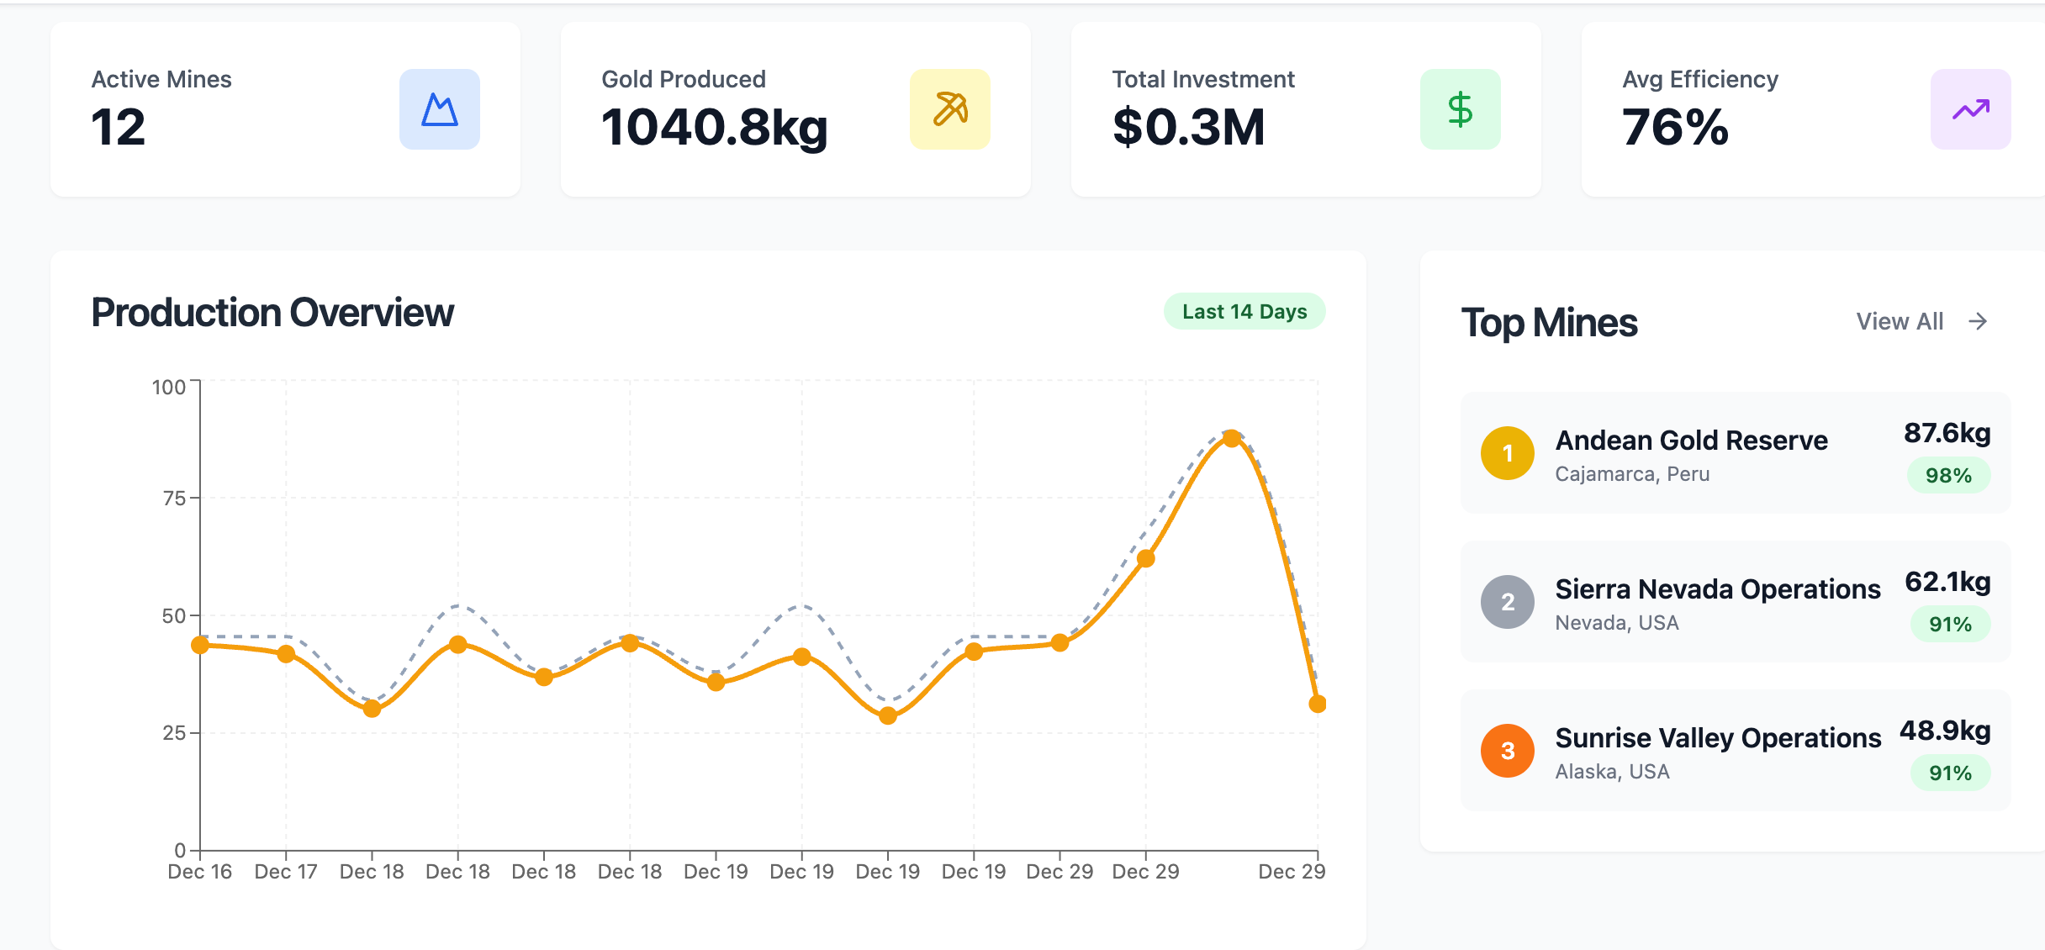Click the 1040.8kg Gold Produced value

coord(715,127)
